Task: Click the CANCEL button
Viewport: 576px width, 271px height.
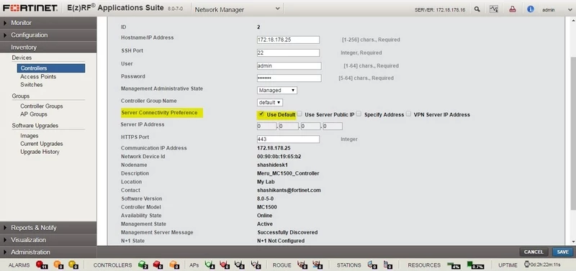Action: pos(534,252)
